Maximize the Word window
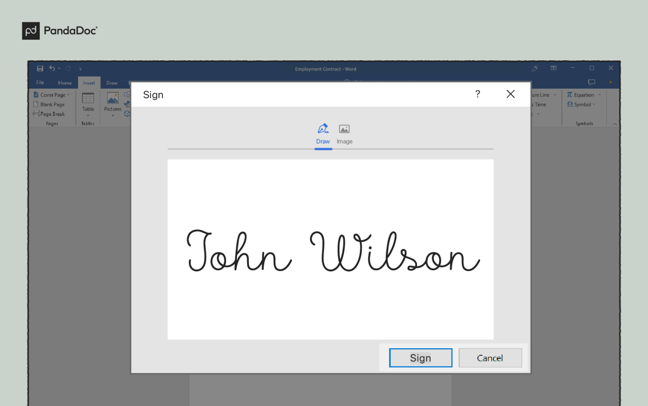The width and height of the screenshot is (648, 406). [592, 68]
